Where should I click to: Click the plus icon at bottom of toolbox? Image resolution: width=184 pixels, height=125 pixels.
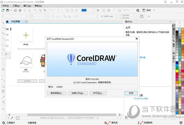point(3,109)
